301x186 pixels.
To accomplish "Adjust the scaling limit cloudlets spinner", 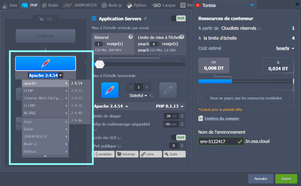I will coord(159,44).
